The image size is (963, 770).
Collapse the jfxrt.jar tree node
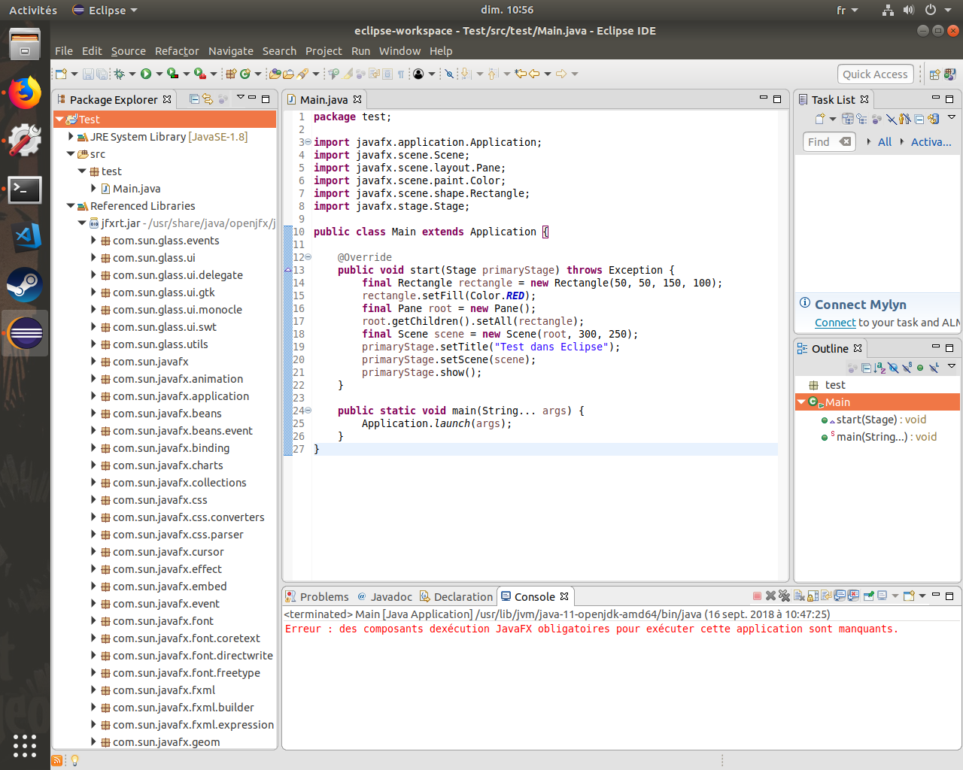pyautogui.click(x=81, y=223)
